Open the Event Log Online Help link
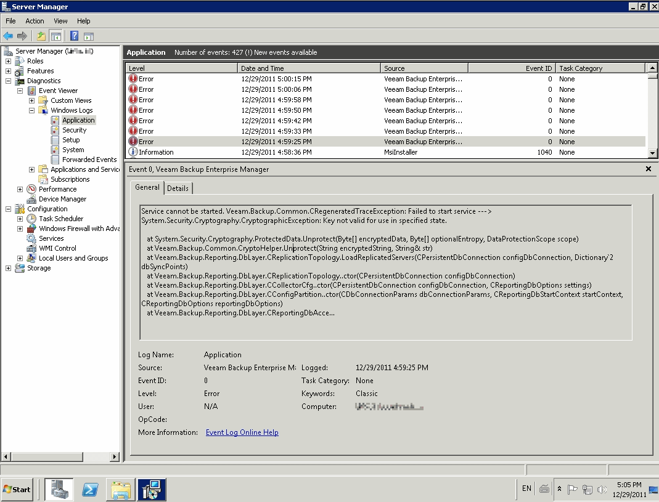Screen dimensions: 659x502 (x=242, y=432)
